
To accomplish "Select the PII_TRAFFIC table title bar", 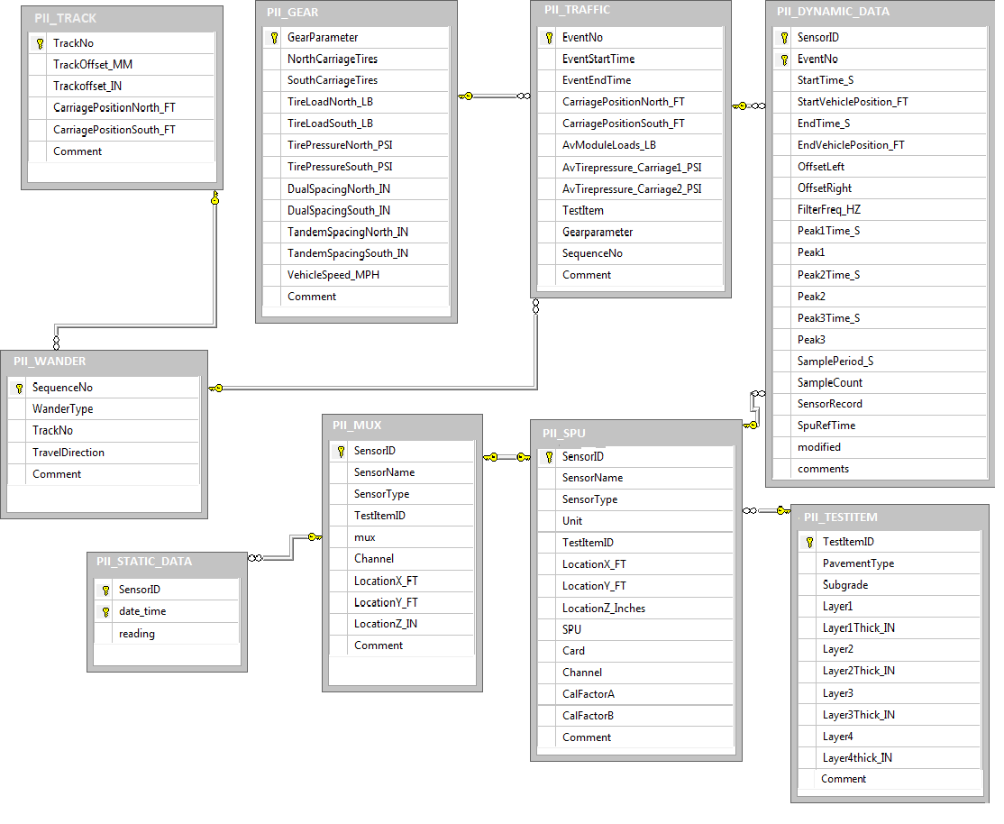I will tap(630, 10).
